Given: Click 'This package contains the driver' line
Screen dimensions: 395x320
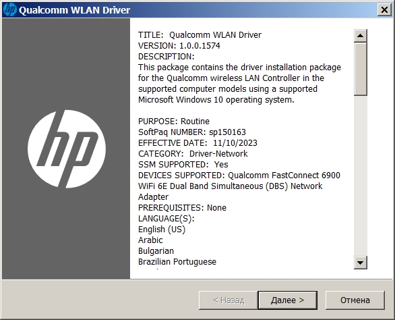Looking at the screenshot, I should pyautogui.click(x=239, y=68).
